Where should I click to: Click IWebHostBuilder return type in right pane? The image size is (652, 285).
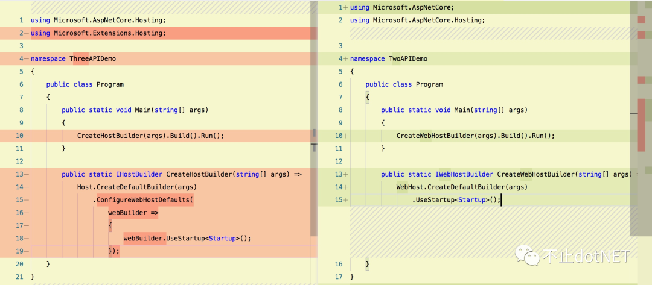coord(464,174)
